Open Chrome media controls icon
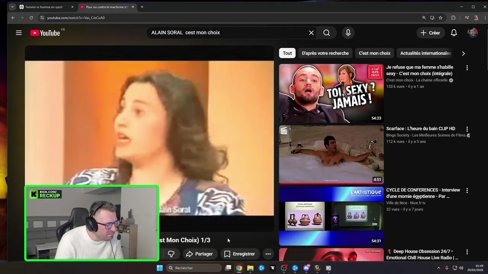This screenshot has height=274, width=488. coord(467,18)
